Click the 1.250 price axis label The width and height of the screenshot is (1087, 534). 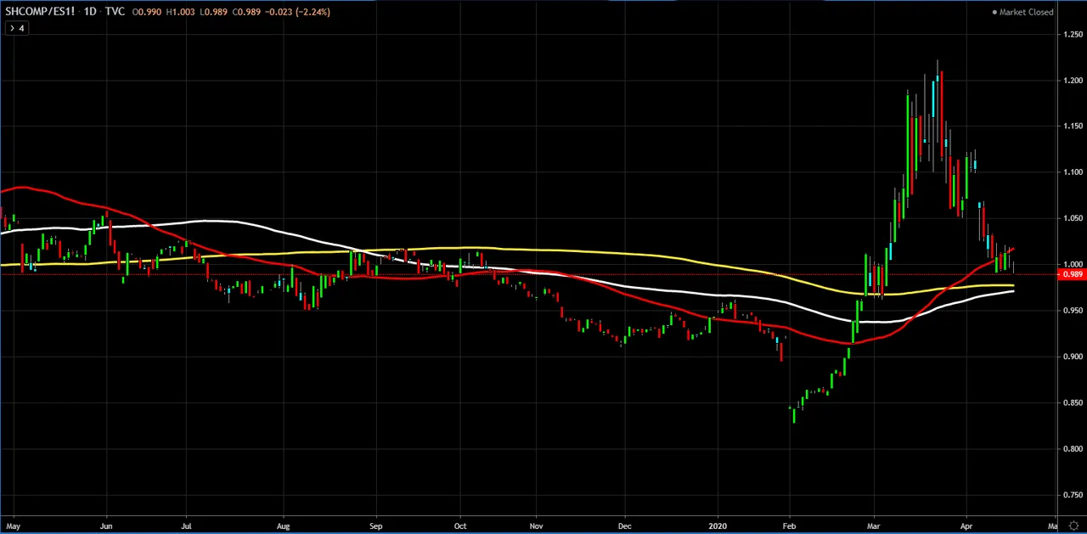click(x=1073, y=34)
